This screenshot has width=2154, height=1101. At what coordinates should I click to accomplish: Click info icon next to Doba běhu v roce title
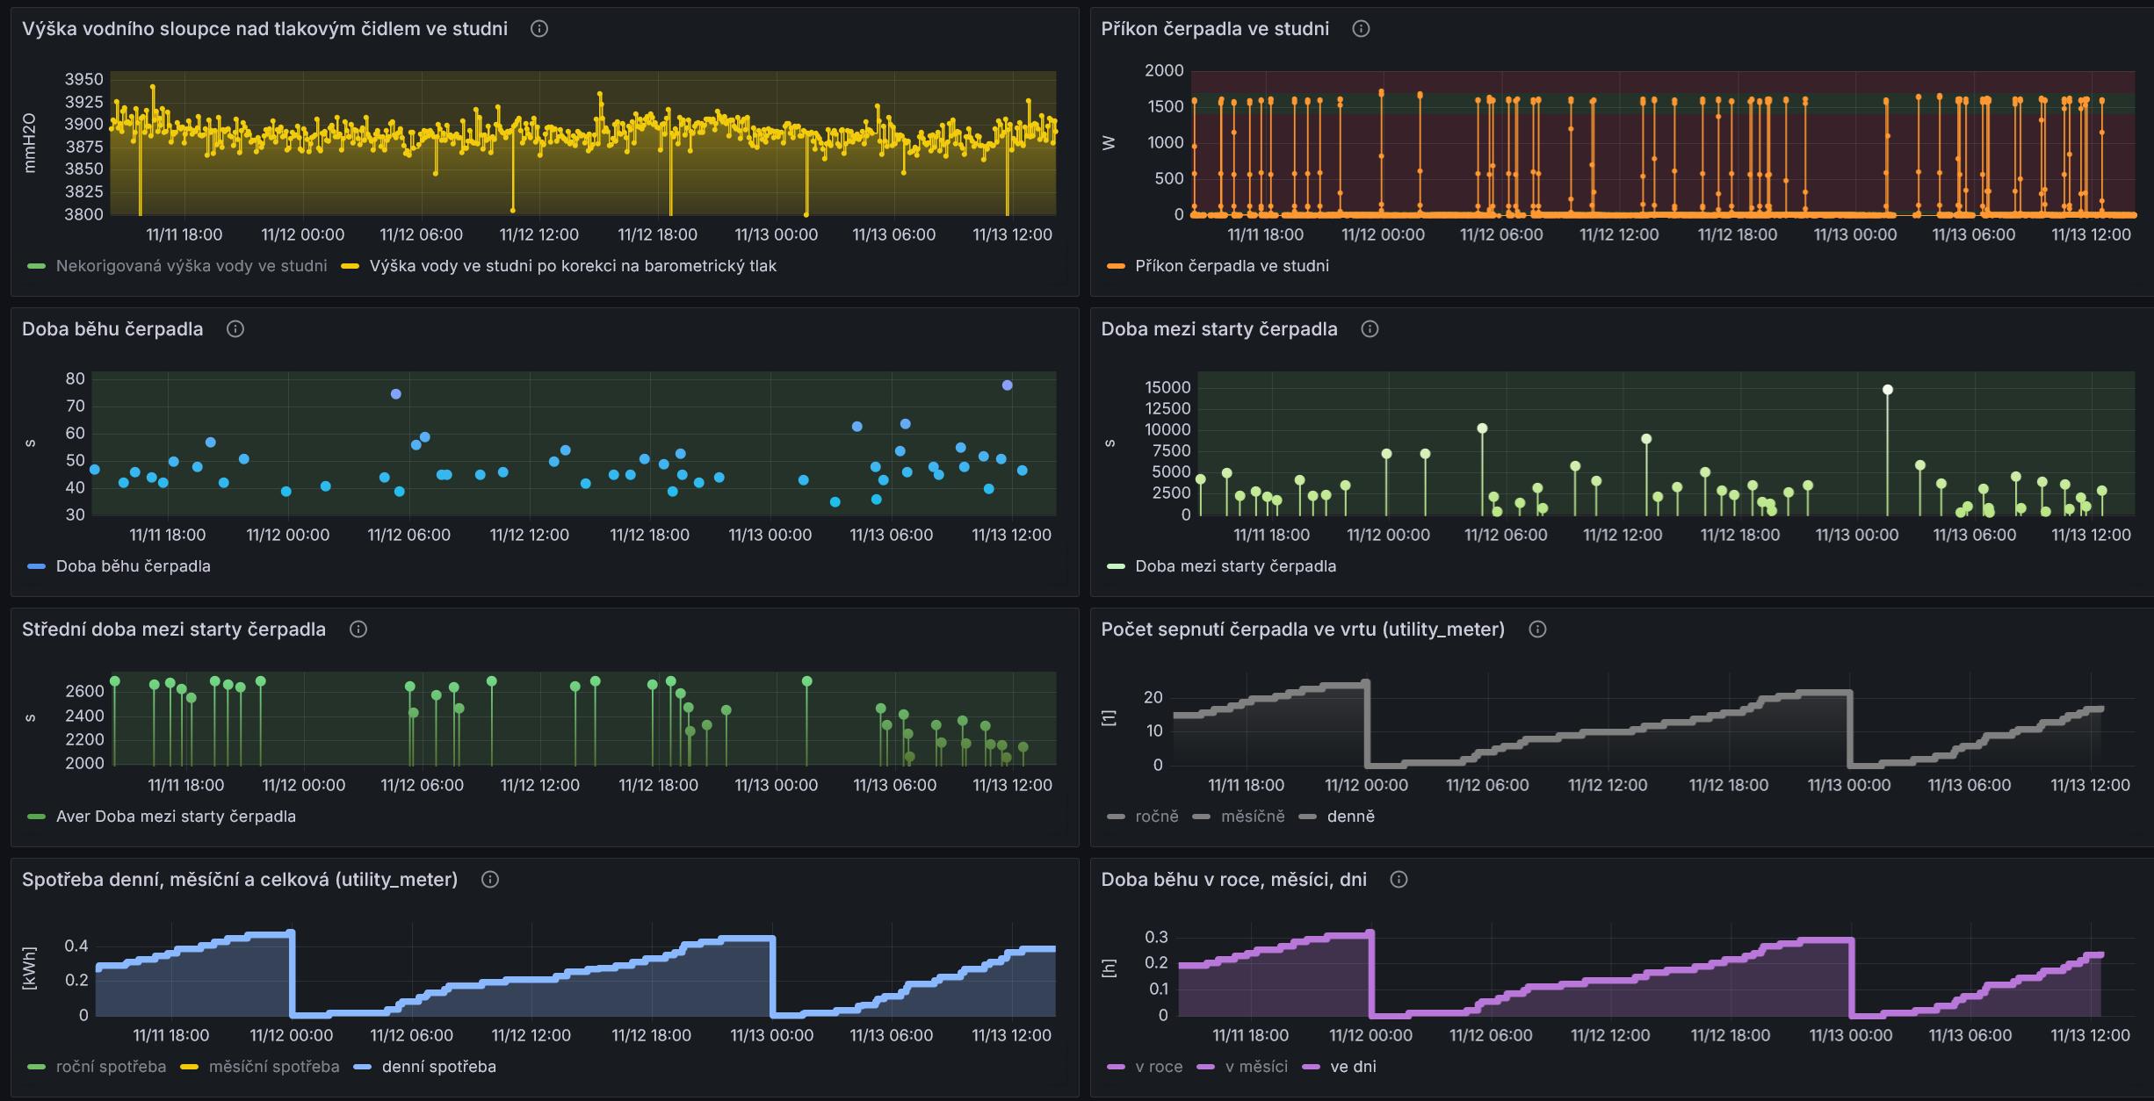(1399, 880)
